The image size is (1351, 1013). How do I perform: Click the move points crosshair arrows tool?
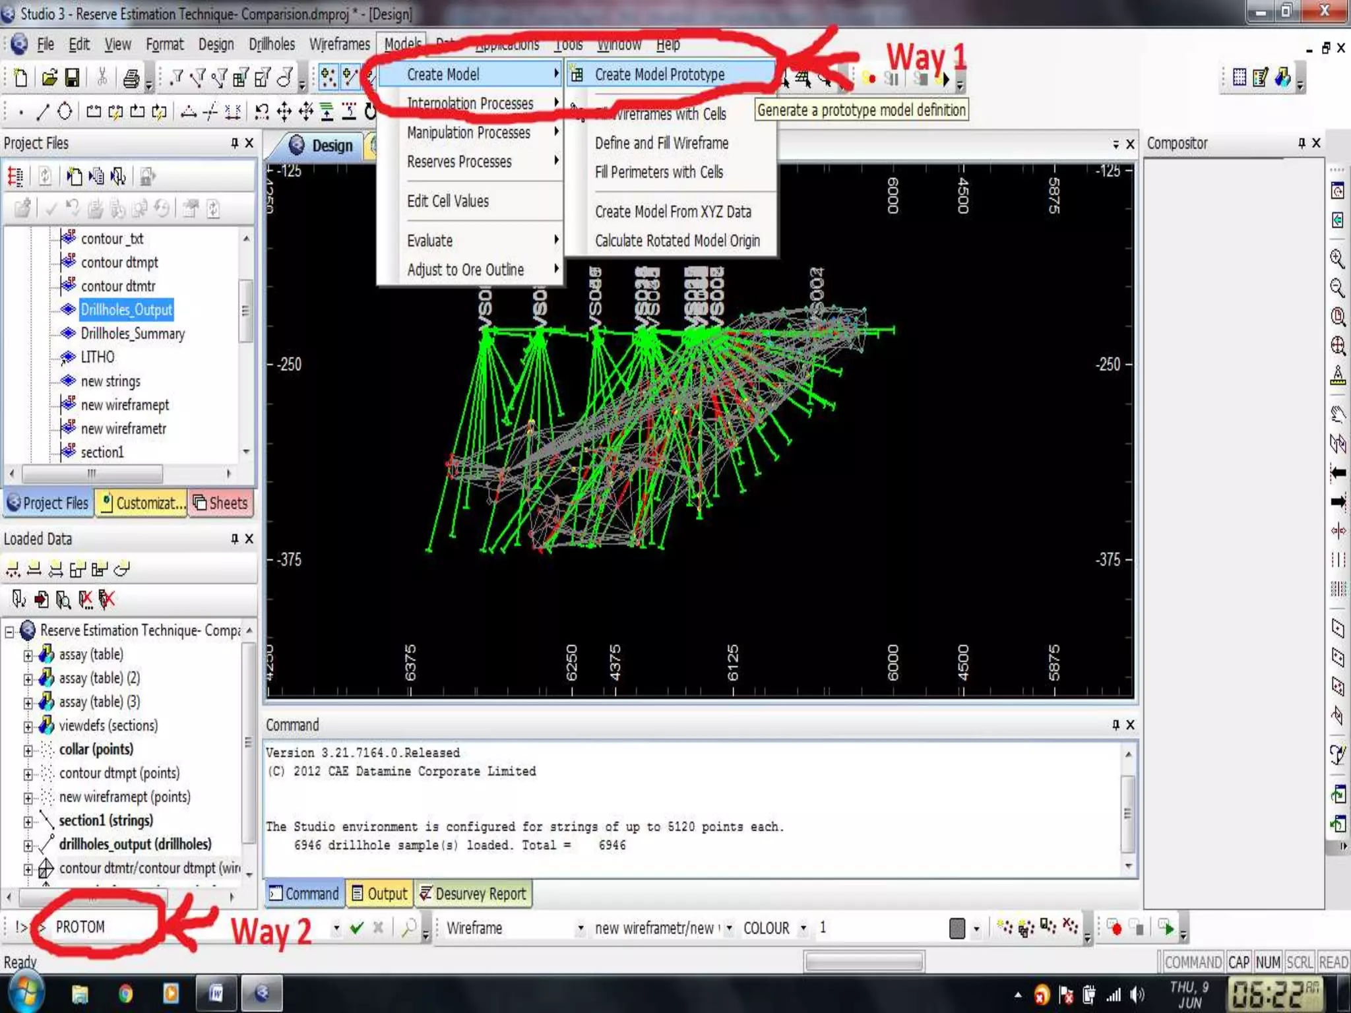pos(284,111)
